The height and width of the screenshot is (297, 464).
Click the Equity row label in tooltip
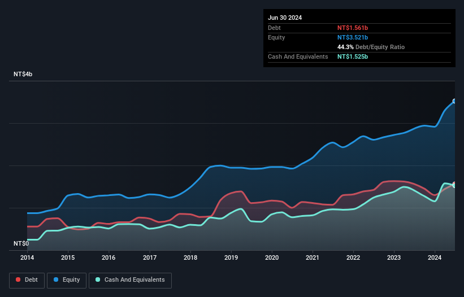tap(276, 37)
